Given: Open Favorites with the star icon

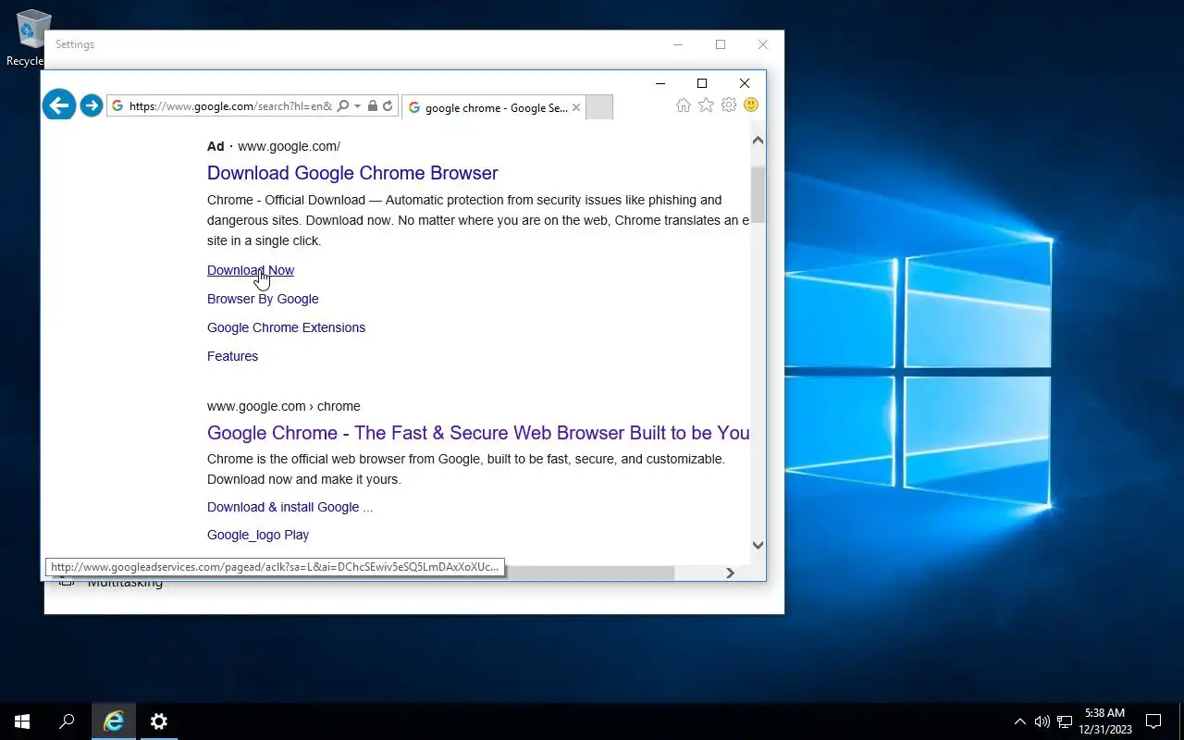Looking at the screenshot, I should (706, 105).
